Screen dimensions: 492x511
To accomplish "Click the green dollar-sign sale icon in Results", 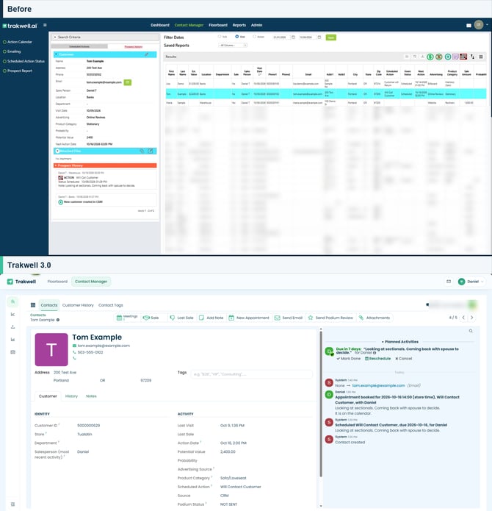I will (x=430, y=57).
